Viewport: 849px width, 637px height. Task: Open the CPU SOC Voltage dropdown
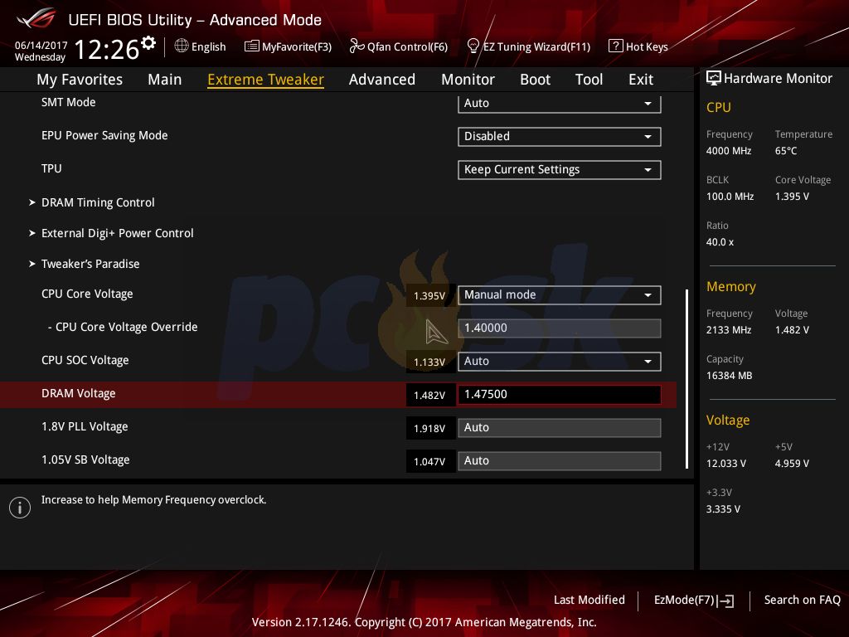[560, 362]
